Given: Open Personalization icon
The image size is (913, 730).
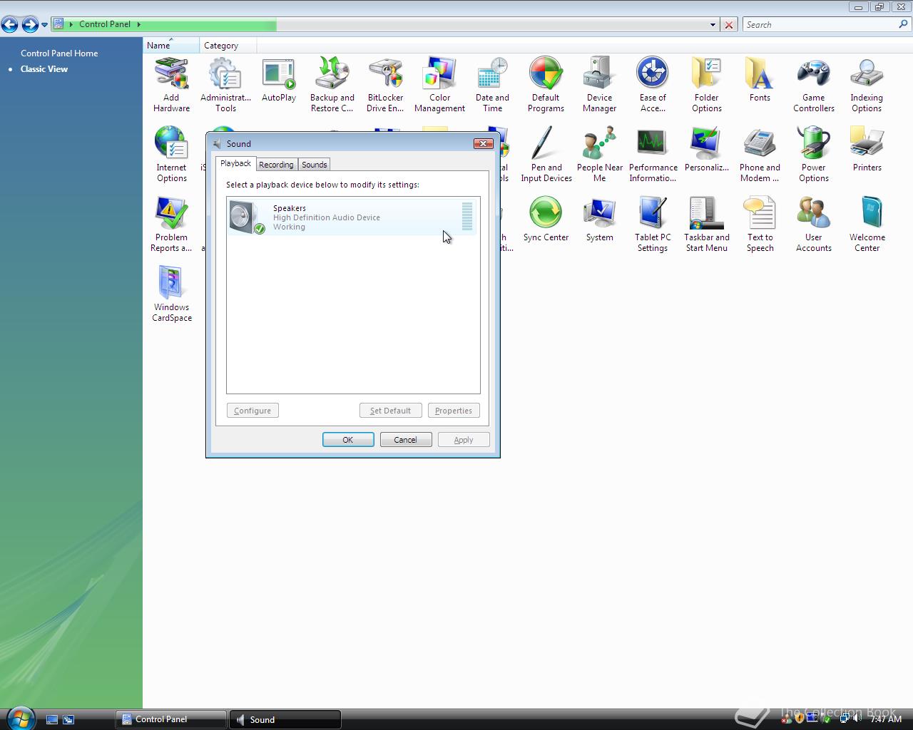Looking at the screenshot, I should tap(706, 150).
